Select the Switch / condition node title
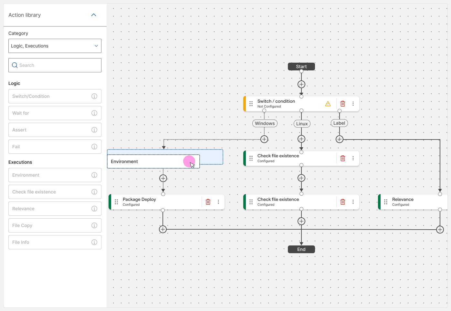451x311 pixels. click(276, 101)
